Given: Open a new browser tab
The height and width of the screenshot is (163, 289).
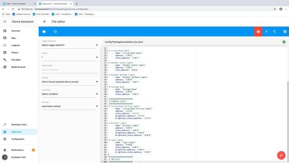Looking at the screenshot, I should click(76, 4).
